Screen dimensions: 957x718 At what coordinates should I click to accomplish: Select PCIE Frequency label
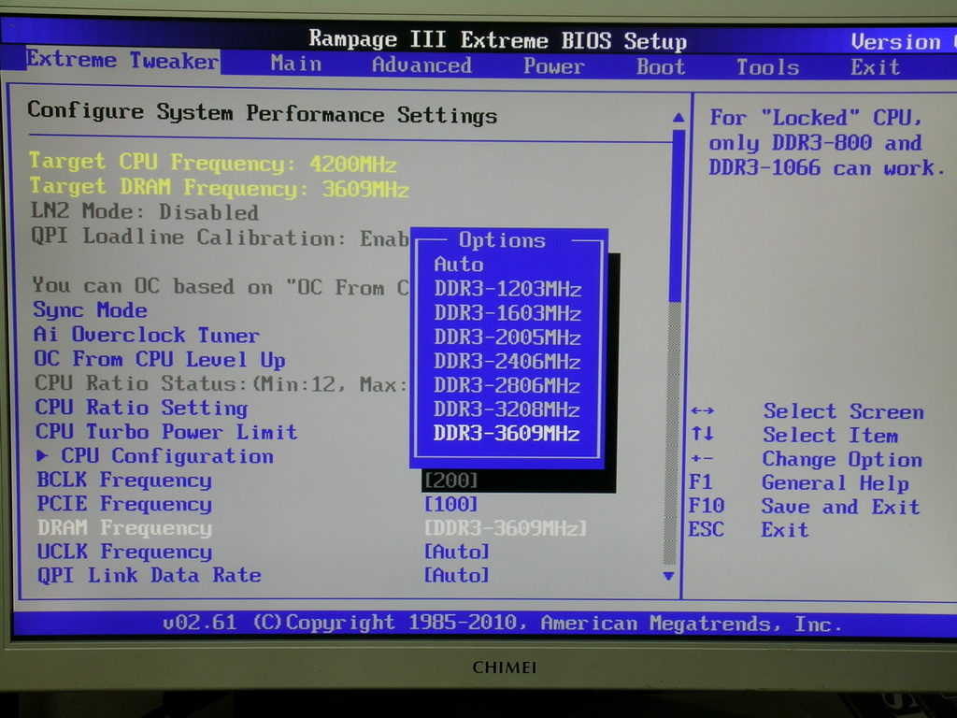pos(124,504)
